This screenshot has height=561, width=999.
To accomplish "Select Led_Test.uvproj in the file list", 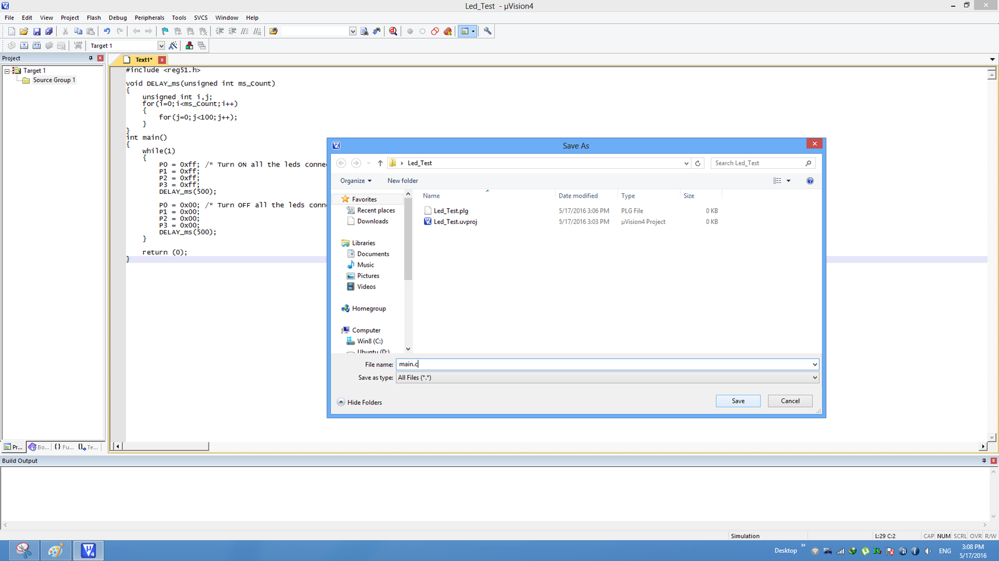I will 455,222.
